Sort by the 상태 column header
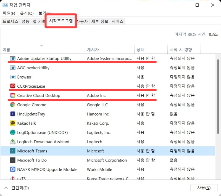221x196 pixels. click(151, 50)
